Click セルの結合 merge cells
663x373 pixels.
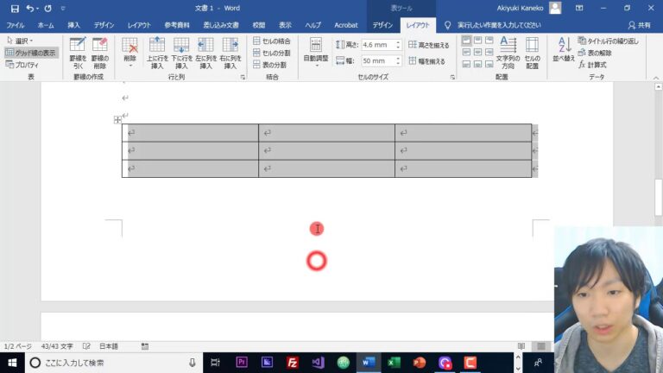click(x=272, y=41)
